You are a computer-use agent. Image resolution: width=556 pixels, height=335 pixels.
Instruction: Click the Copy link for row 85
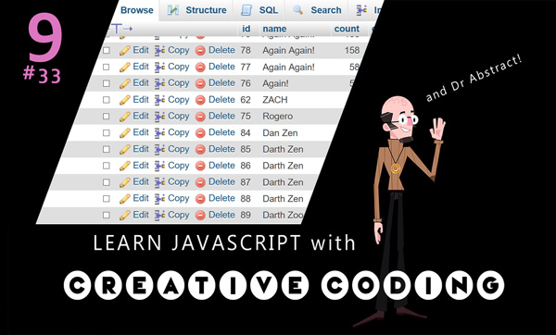[178, 149]
